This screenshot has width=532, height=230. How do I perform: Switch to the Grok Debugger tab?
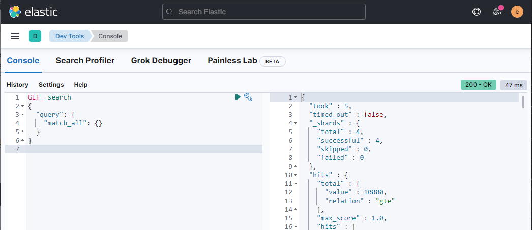tap(161, 60)
